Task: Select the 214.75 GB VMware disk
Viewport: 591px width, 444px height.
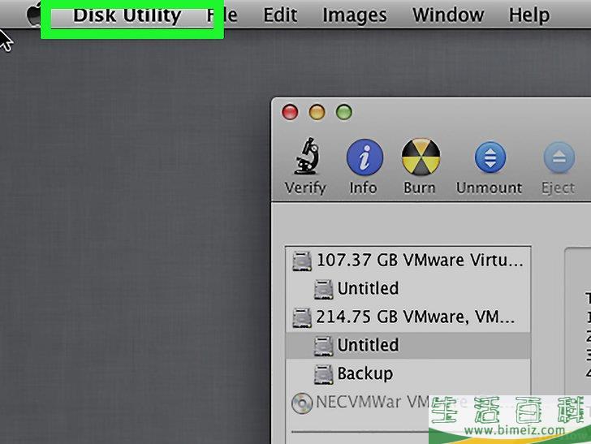Action: 408,317
